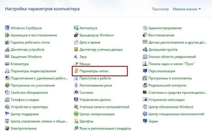Viewport: 212px width, 137px height.
Task: Open «Центр управления сетями и общи...» link
Action: point(39,121)
